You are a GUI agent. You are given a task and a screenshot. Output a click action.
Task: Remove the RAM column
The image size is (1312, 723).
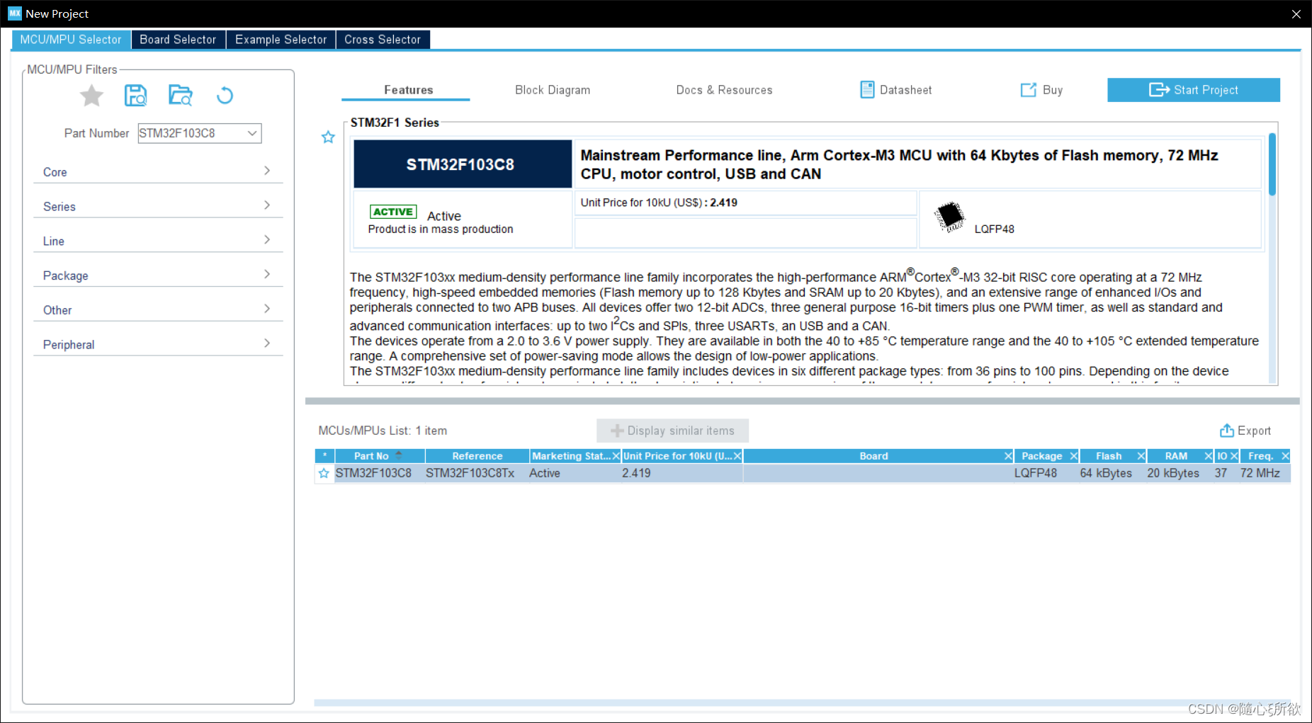coord(1209,456)
